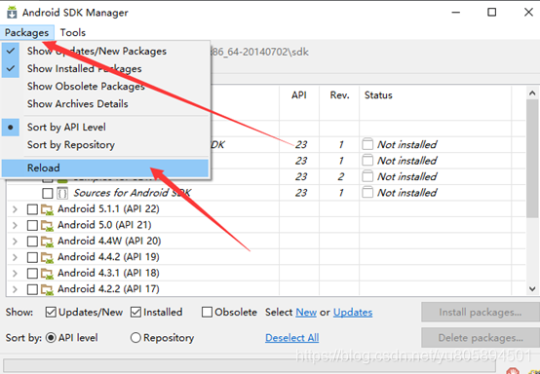Select Sort by Repository menu entry
This screenshot has width=540, height=374.
click(x=105, y=144)
